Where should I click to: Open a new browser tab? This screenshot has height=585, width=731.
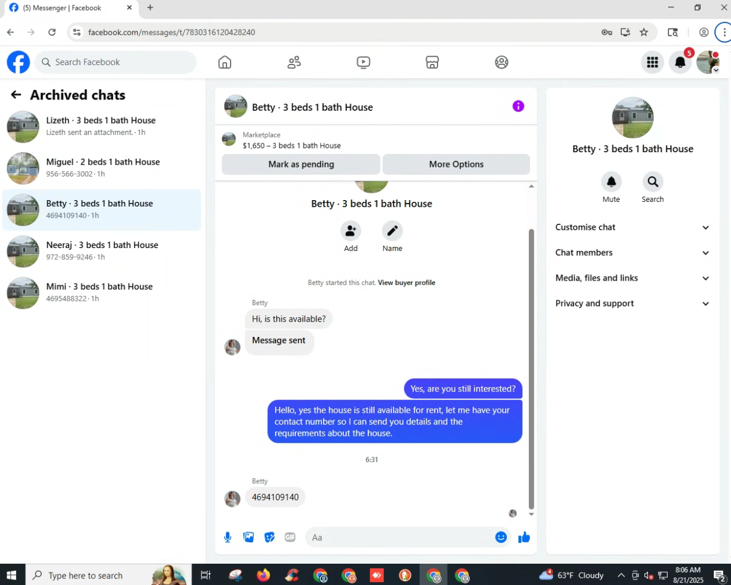[150, 8]
